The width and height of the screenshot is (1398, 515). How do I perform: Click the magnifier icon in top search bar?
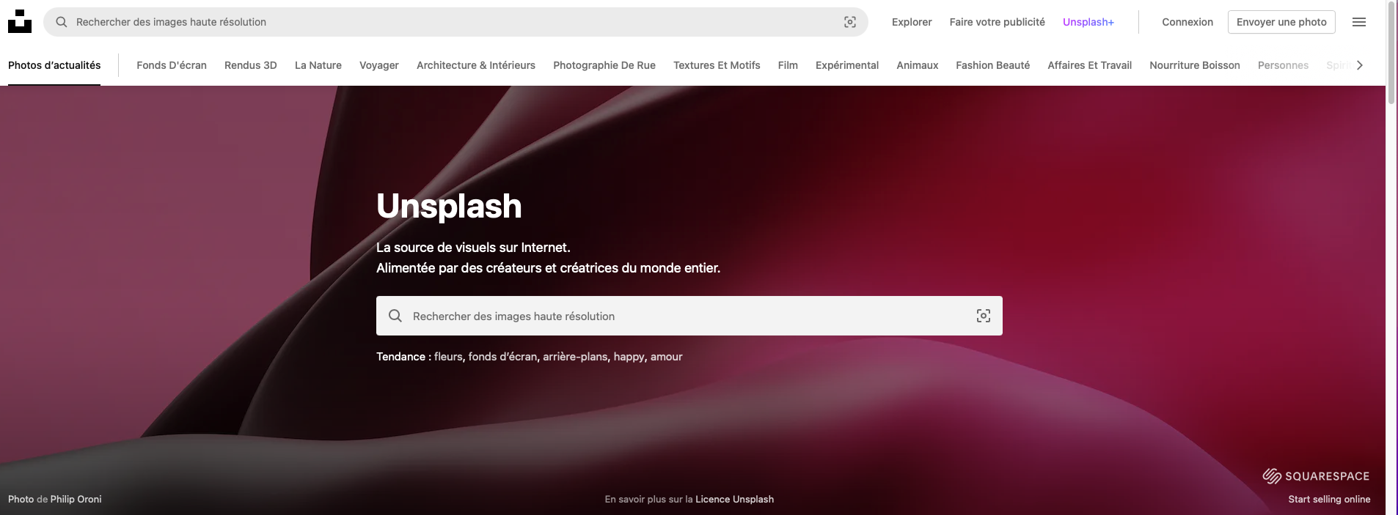62,22
